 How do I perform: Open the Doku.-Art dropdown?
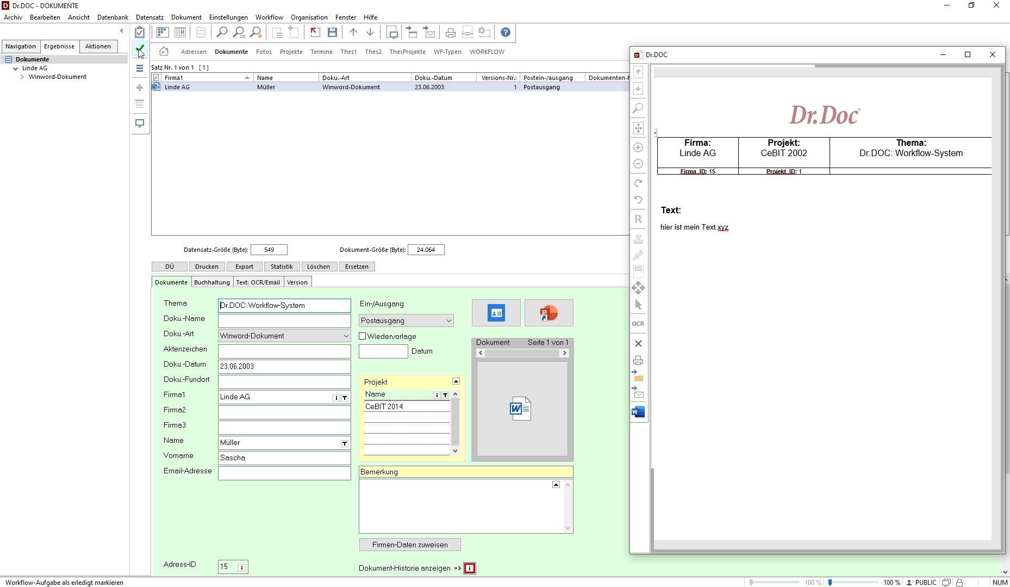(x=346, y=336)
